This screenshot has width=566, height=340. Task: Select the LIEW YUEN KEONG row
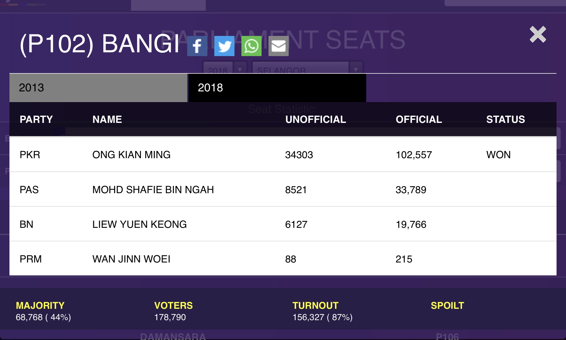click(283, 224)
